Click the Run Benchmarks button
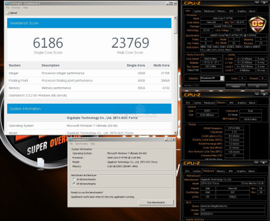 [156, 202]
